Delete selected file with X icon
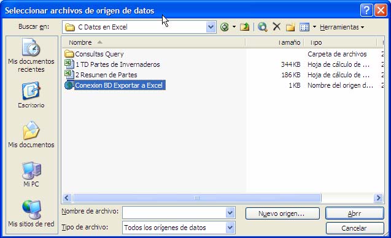The height and width of the screenshot is (238, 391). [277, 26]
